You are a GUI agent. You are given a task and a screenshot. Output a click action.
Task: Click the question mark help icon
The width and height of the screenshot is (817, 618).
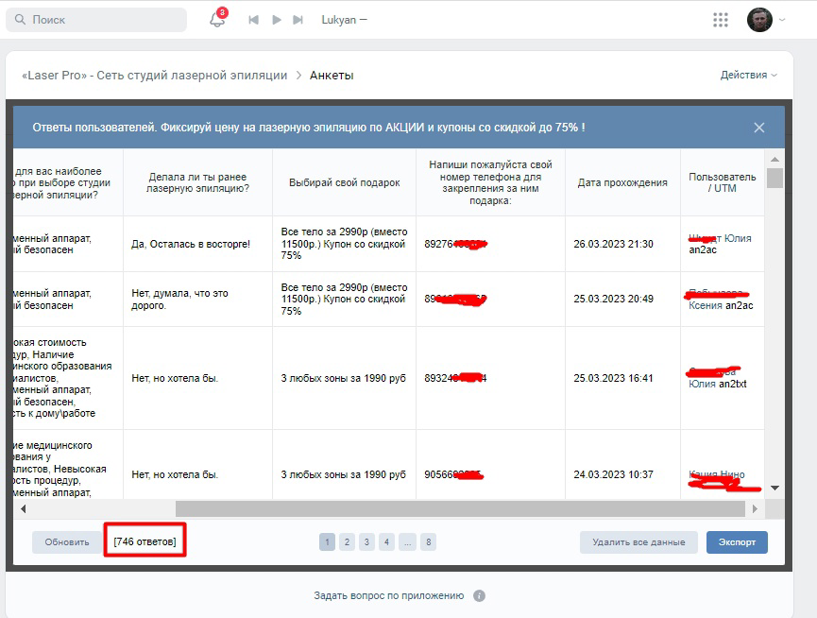point(480,595)
